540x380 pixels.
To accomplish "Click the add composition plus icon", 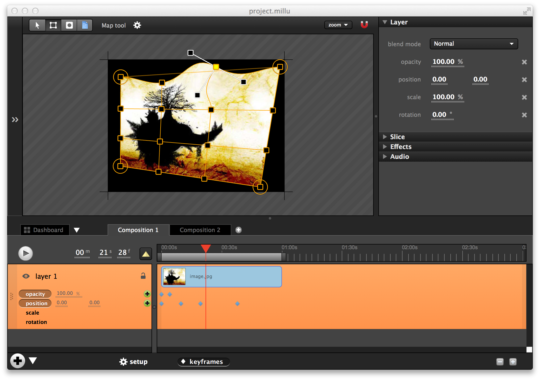I will pos(238,230).
